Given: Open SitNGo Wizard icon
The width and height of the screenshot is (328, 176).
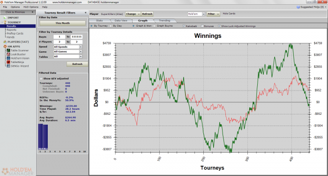Looking at the screenshot, I should [x=8, y=66].
